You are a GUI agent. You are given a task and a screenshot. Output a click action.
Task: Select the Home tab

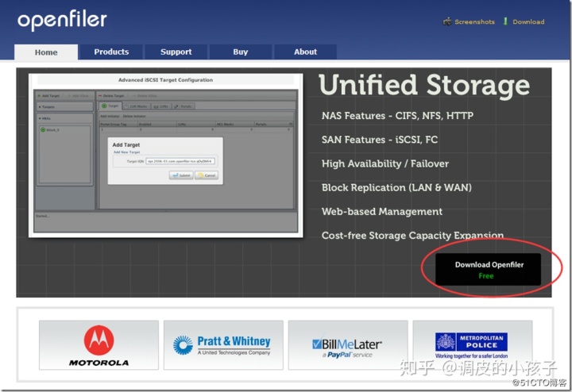click(46, 52)
